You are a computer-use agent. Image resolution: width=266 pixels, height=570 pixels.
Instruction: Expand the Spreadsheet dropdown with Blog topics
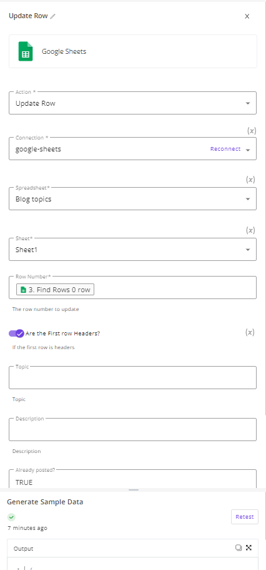point(132,199)
